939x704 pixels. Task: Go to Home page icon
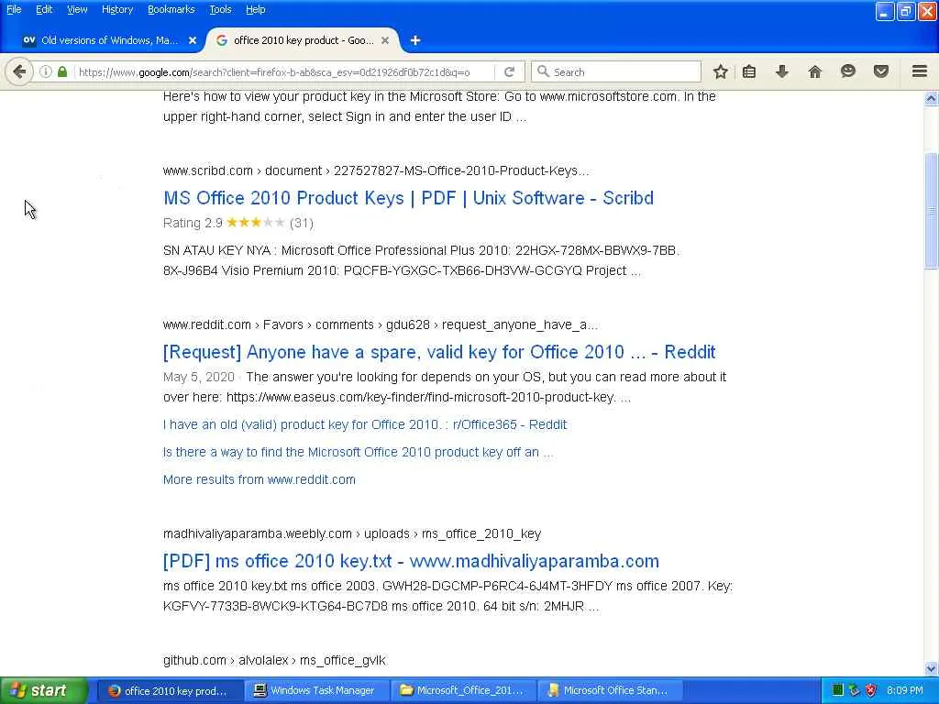(814, 71)
